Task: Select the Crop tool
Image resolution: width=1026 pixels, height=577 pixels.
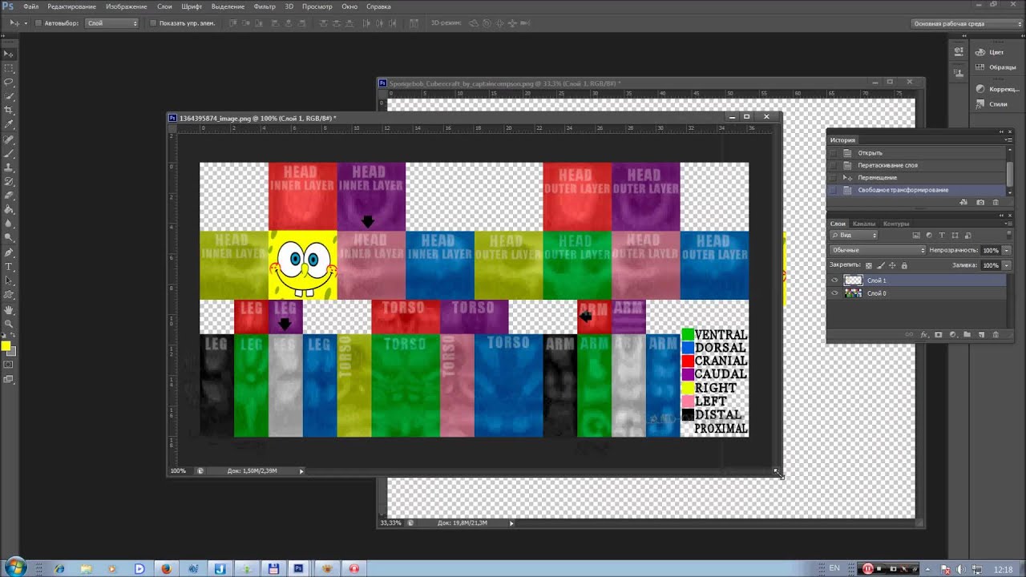Action: pyautogui.click(x=9, y=111)
